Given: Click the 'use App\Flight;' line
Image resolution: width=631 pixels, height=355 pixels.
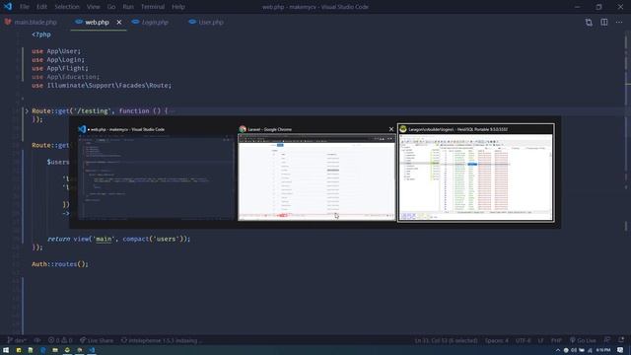Looking at the screenshot, I should point(60,68).
